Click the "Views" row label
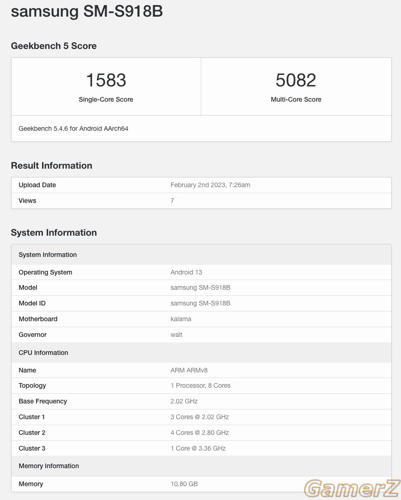The height and width of the screenshot is (500, 401). 27,201
